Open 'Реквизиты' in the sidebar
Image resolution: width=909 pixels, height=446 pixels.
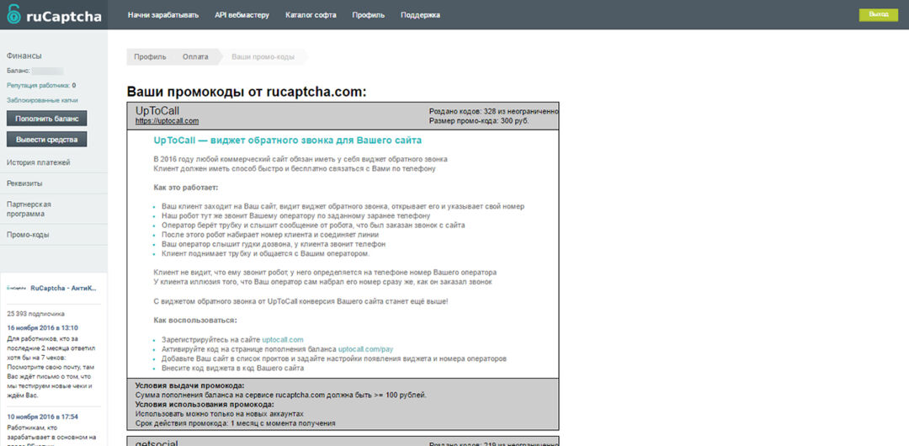[x=24, y=183]
